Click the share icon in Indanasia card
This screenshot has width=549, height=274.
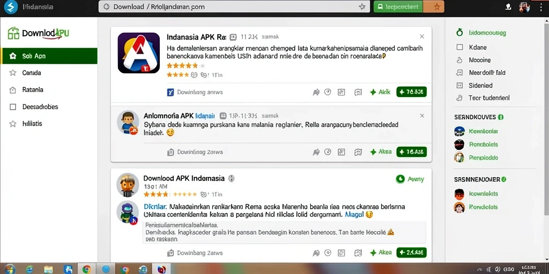tap(316, 92)
